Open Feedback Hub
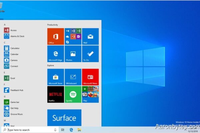Viewport: 200px width, 133px height. 16,90
